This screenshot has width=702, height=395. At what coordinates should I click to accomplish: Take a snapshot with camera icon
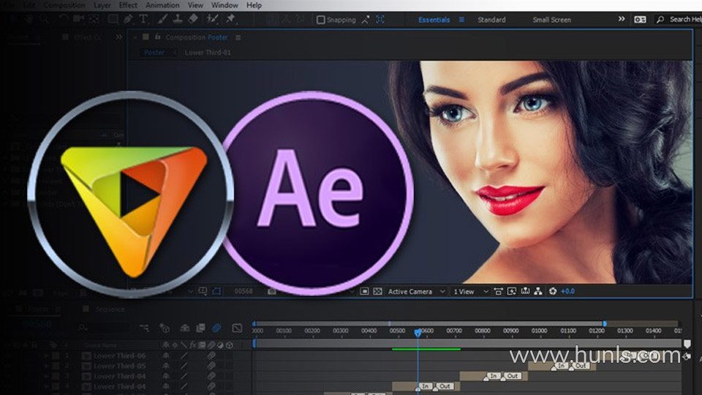pos(272,292)
